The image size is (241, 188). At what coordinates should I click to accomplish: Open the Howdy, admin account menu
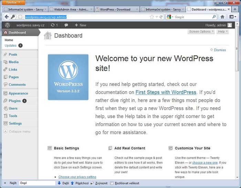coord(218,25)
